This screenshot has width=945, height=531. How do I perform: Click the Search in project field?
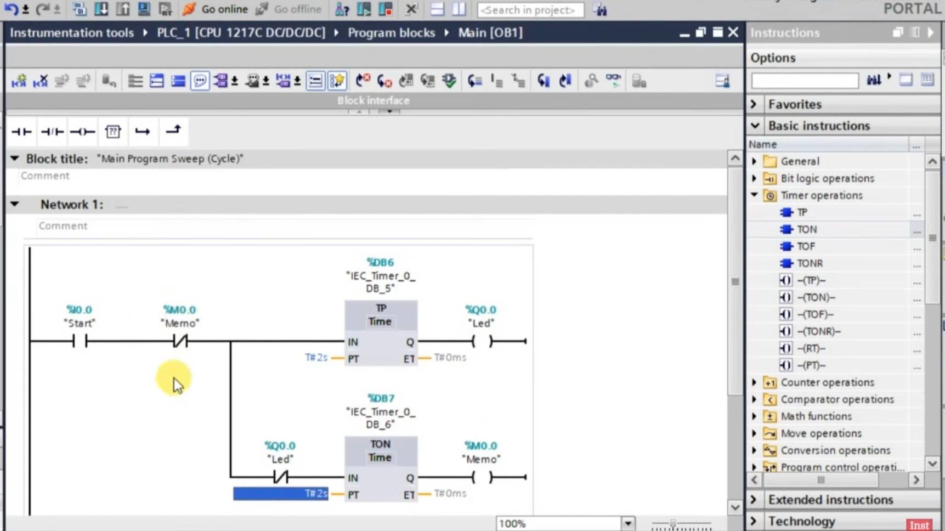[x=530, y=10]
